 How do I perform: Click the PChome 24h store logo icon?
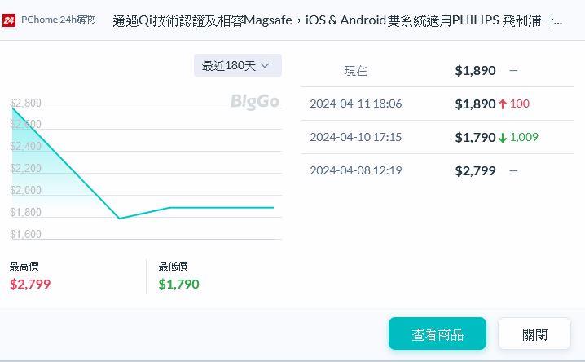[x=10, y=20]
